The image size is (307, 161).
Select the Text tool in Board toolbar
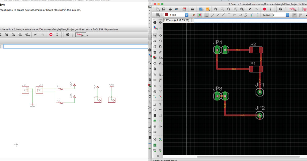[x=160, y=104]
